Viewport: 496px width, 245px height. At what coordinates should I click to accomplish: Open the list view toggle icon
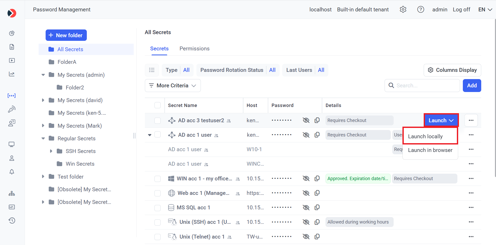tap(152, 70)
